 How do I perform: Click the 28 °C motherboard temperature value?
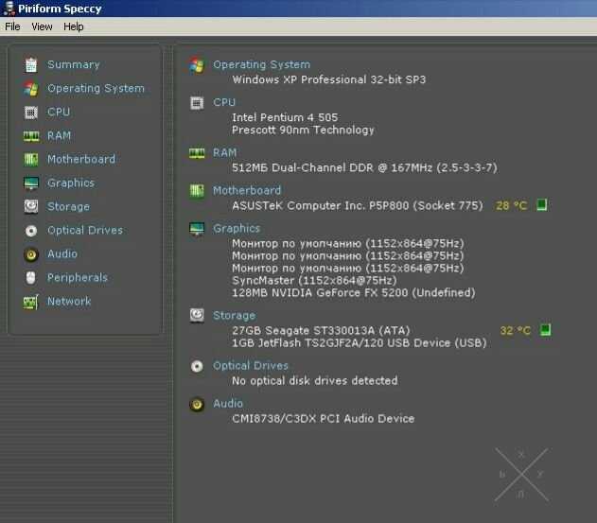tap(511, 206)
